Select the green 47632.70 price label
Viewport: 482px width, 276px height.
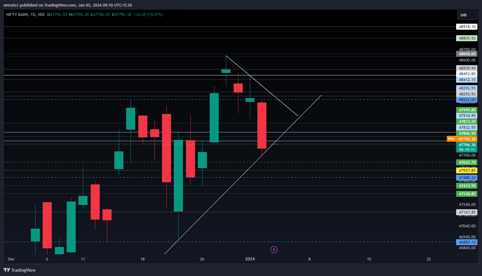tap(467, 162)
